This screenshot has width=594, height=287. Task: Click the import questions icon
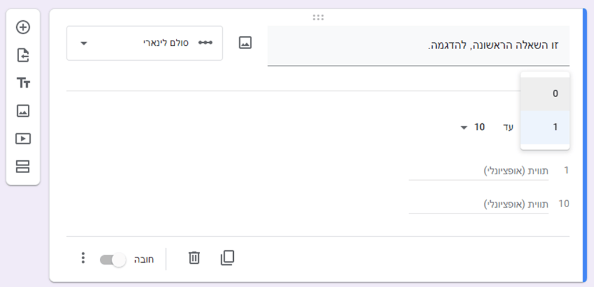(23, 56)
